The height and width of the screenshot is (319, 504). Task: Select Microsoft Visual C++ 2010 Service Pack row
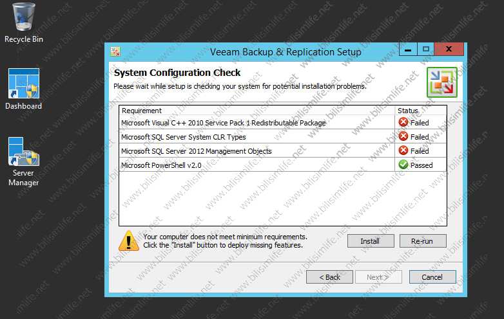click(x=283, y=122)
